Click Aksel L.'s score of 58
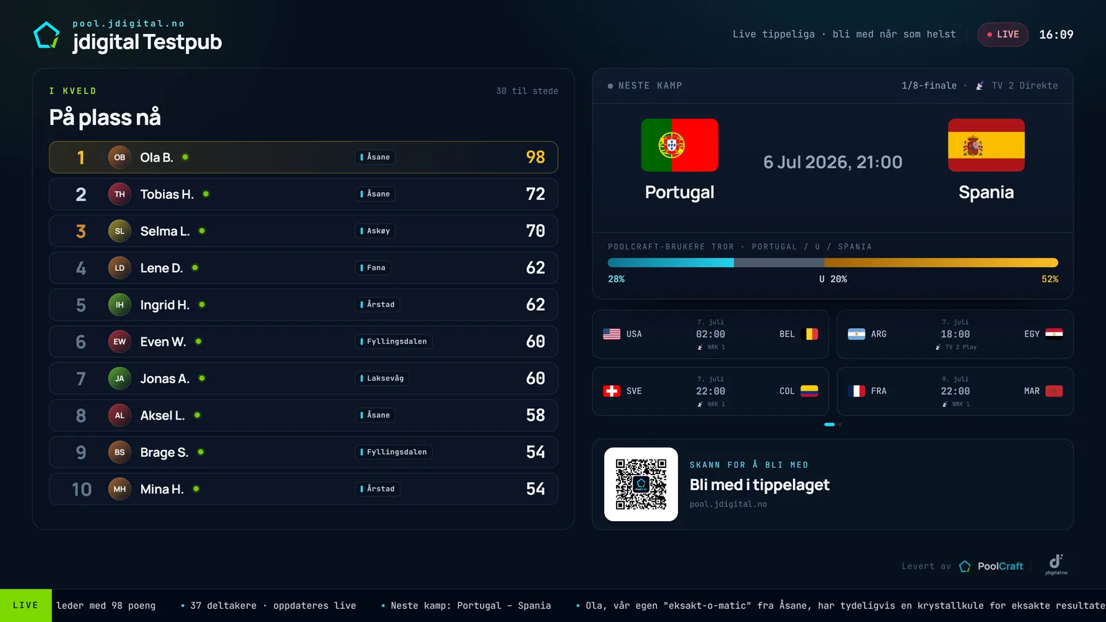Viewport: 1106px width, 622px height. coord(536,415)
